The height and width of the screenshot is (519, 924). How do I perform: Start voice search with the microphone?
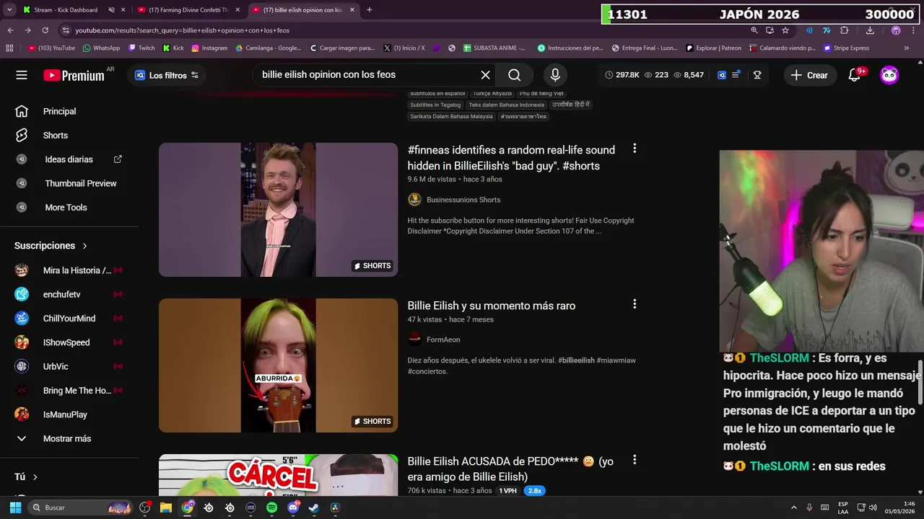[x=554, y=75]
